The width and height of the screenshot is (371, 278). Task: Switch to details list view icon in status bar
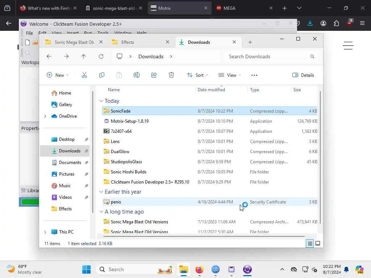tap(310, 243)
